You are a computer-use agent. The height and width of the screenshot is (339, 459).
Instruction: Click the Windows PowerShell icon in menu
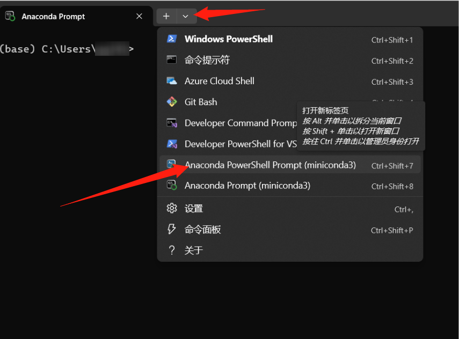(x=172, y=39)
